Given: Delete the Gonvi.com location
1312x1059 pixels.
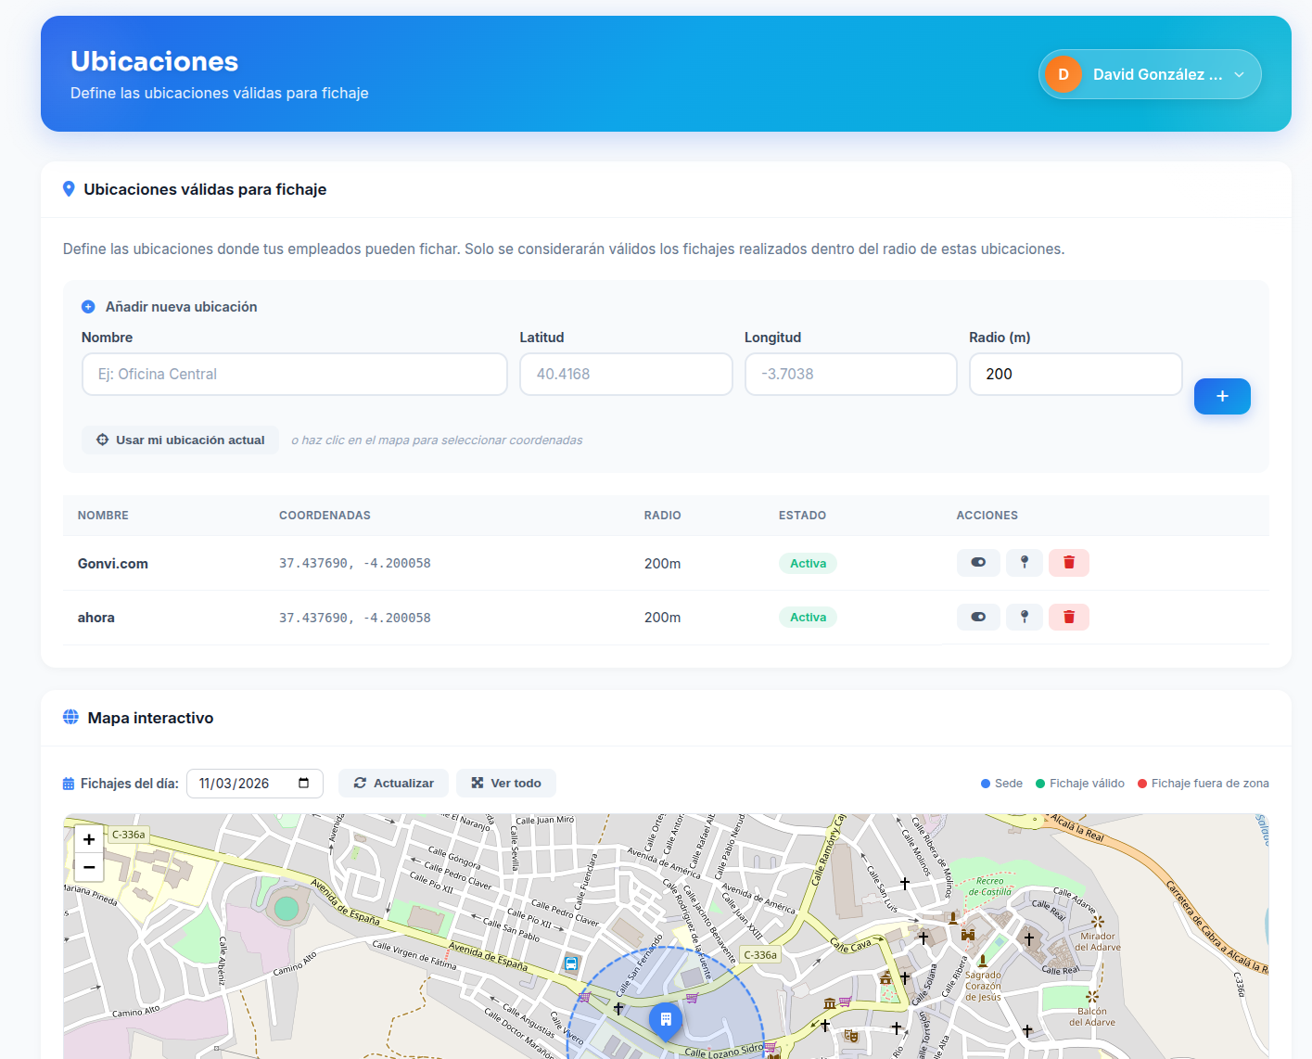Looking at the screenshot, I should click(x=1068, y=563).
